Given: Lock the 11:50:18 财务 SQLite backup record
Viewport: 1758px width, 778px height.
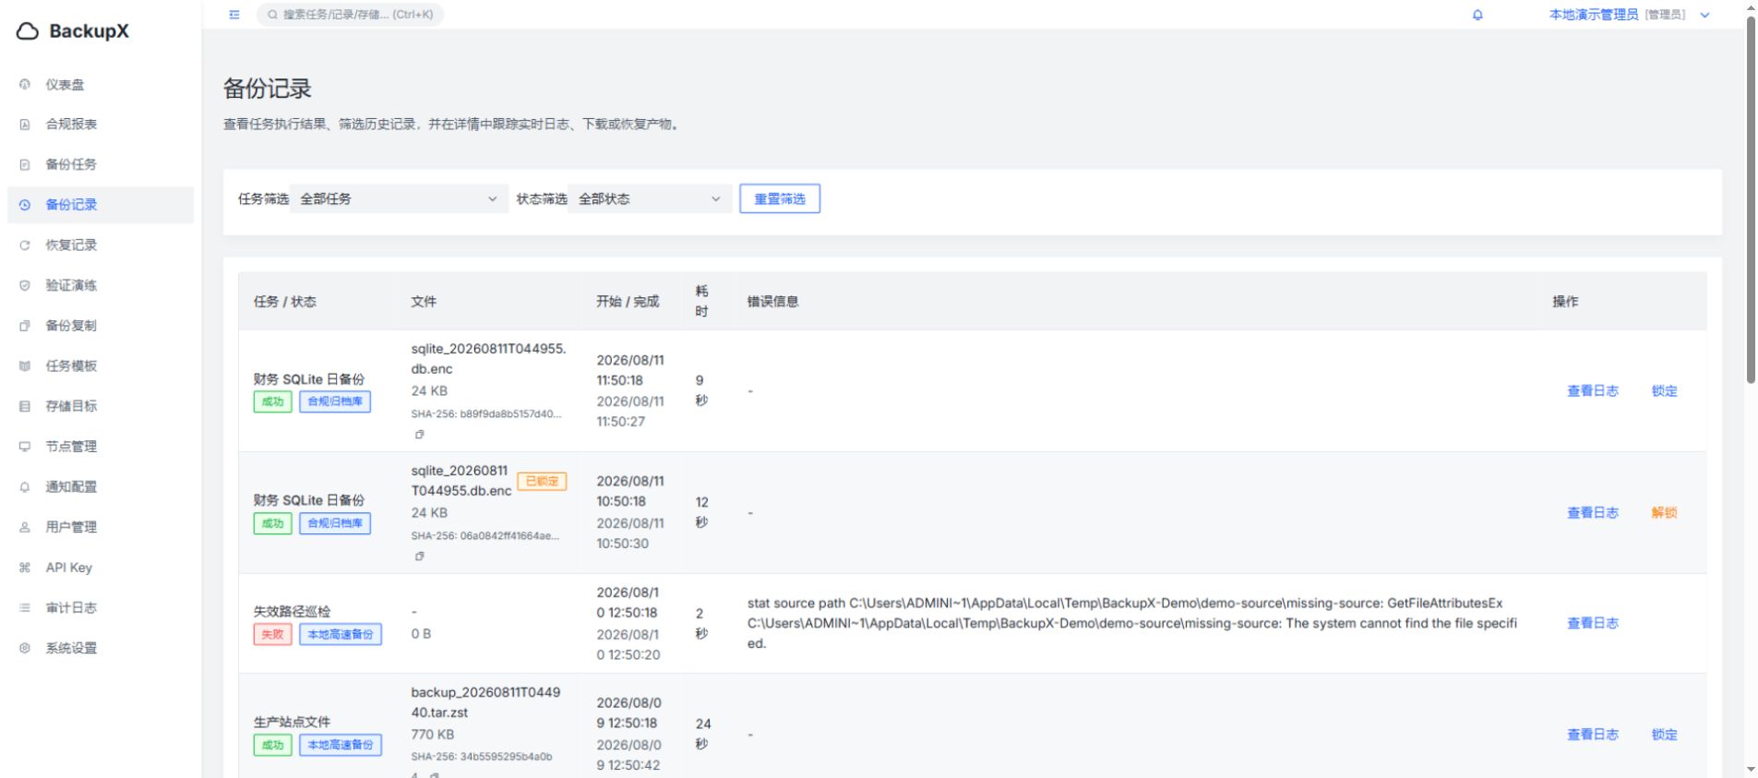Looking at the screenshot, I should tap(1665, 391).
